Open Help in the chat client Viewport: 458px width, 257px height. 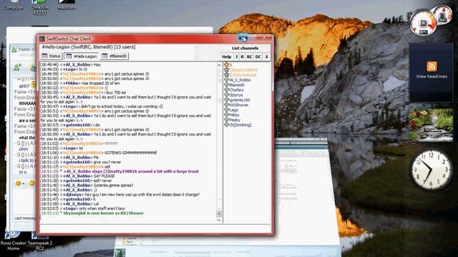tap(227, 57)
